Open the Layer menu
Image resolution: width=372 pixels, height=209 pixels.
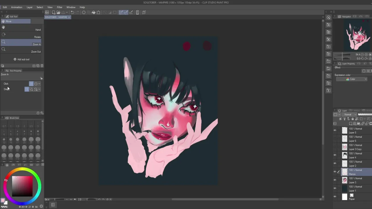(x=30, y=7)
